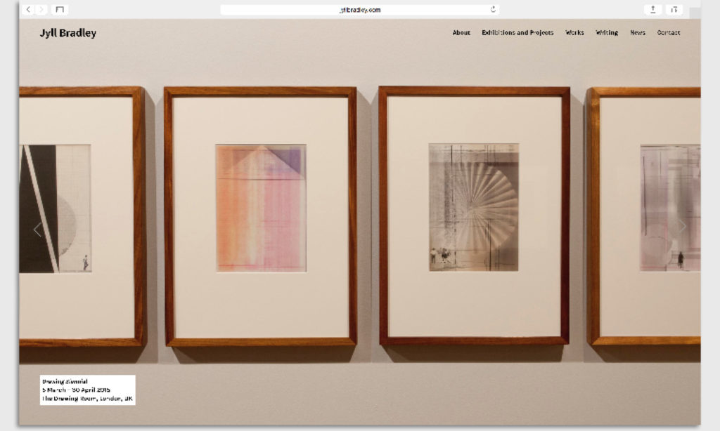Open Exhibitions and Projects menu item
Image resolution: width=720 pixels, height=431 pixels.
(517, 32)
